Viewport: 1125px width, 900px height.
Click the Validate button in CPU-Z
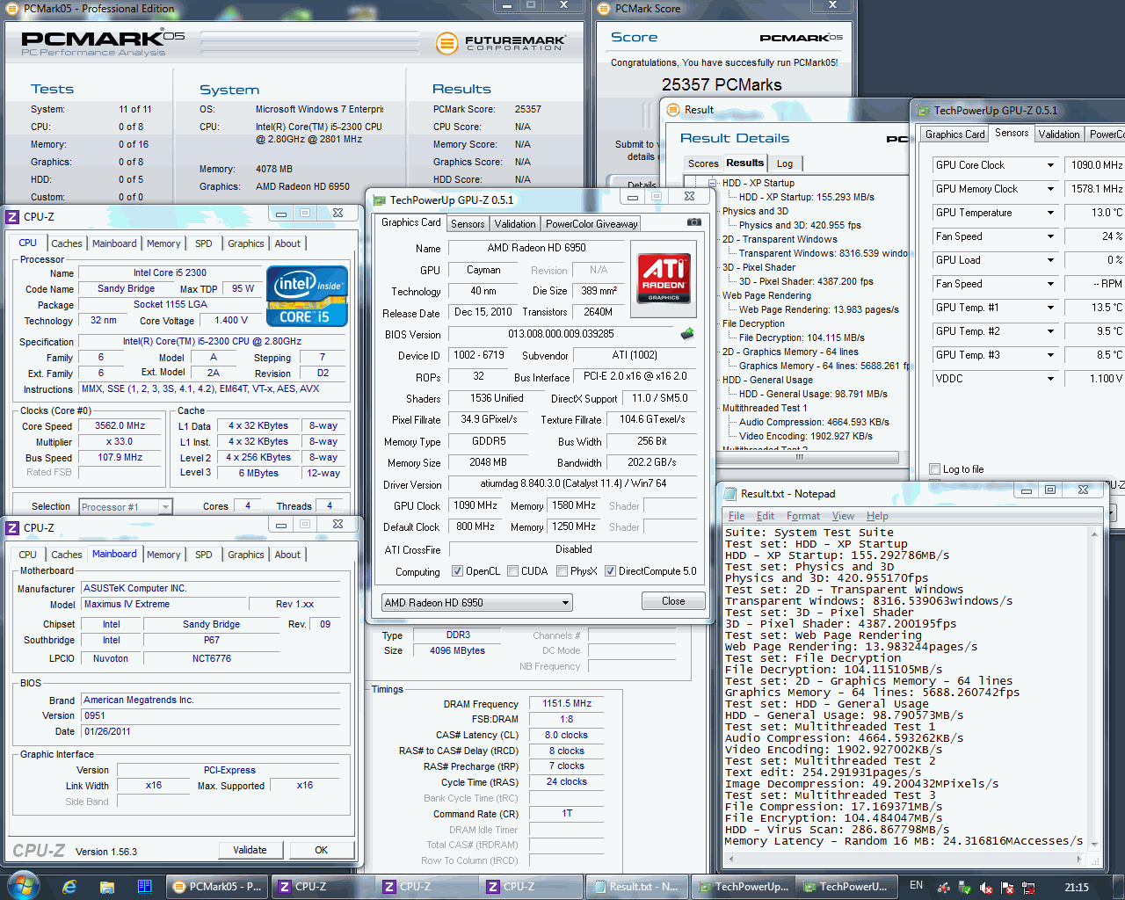point(250,850)
